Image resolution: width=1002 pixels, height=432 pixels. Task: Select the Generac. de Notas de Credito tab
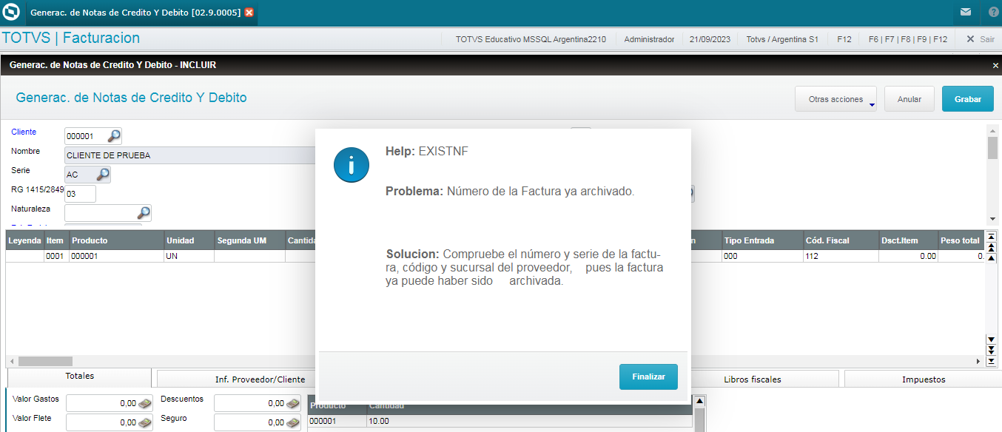[x=135, y=13]
